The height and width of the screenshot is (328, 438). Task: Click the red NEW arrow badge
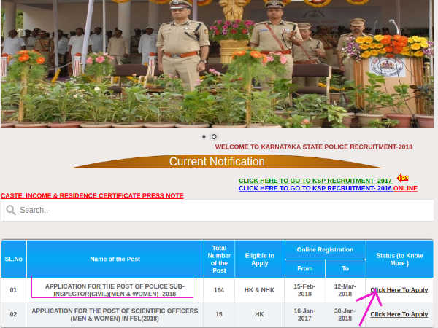[403, 178]
